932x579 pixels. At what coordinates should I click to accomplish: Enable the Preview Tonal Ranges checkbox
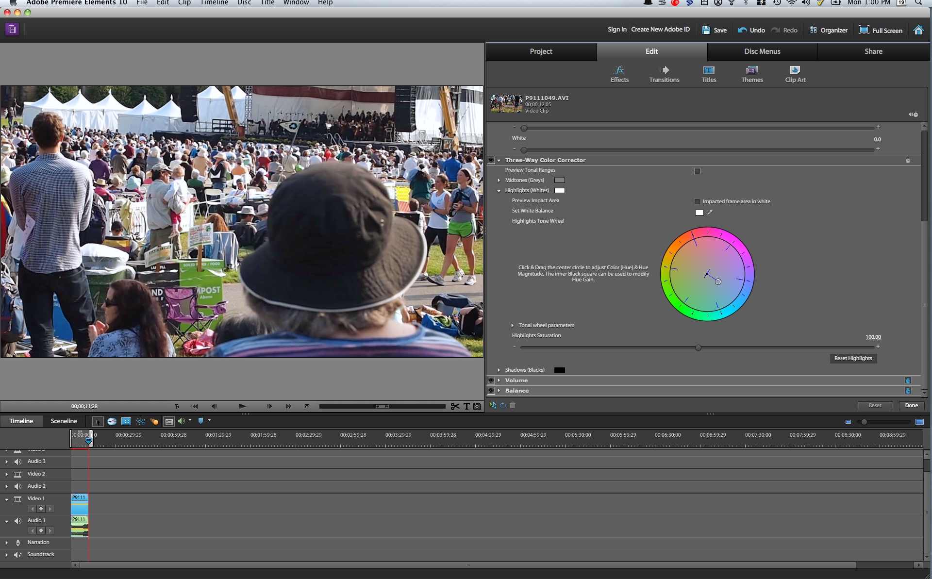(697, 171)
